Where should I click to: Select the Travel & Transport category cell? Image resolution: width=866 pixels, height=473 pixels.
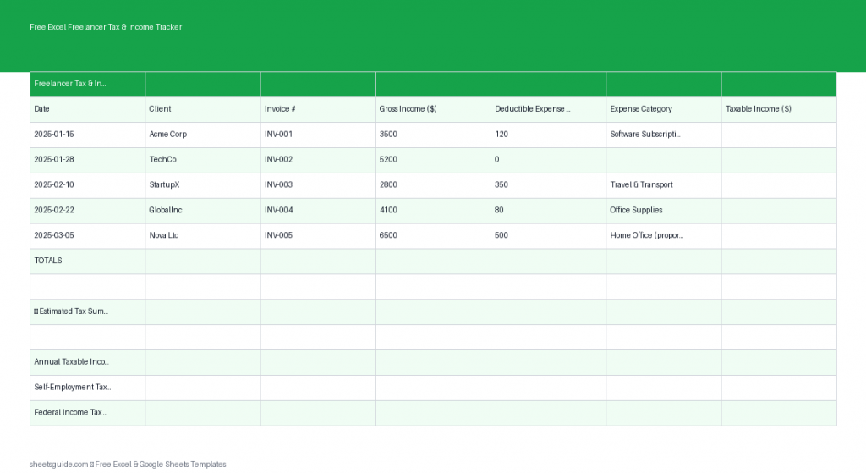click(x=663, y=184)
